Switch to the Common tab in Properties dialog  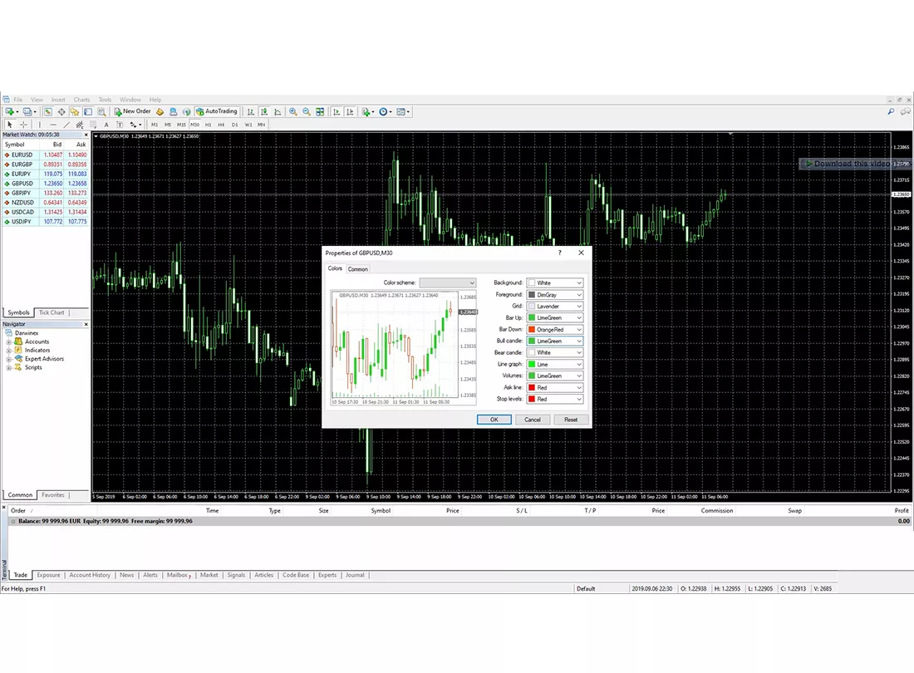point(358,269)
